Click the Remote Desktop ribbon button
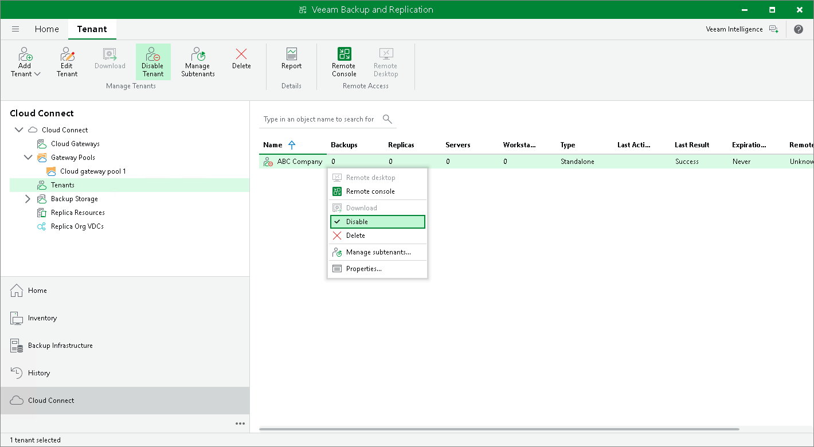This screenshot has height=447, width=814. pyautogui.click(x=386, y=62)
